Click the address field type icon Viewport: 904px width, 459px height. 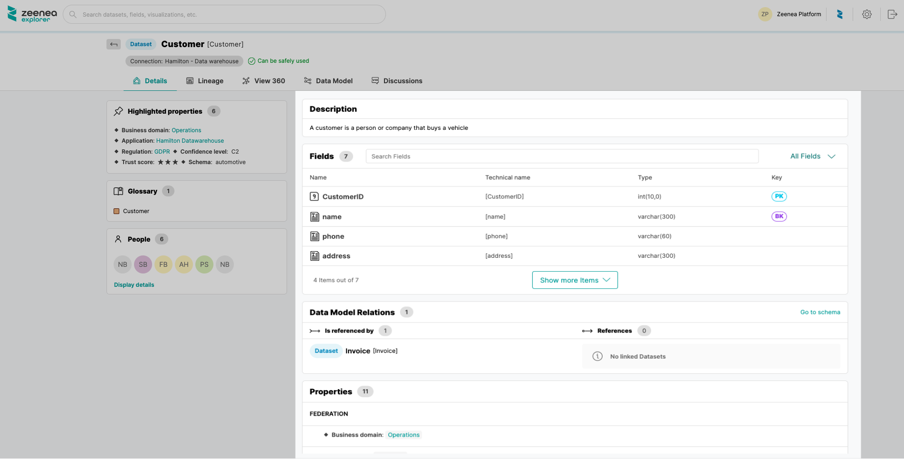coord(315,256)
